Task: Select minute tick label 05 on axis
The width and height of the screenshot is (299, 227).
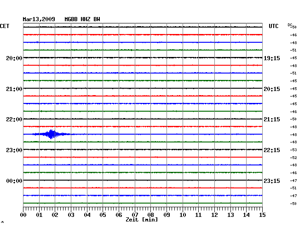Action: point(103,215)
